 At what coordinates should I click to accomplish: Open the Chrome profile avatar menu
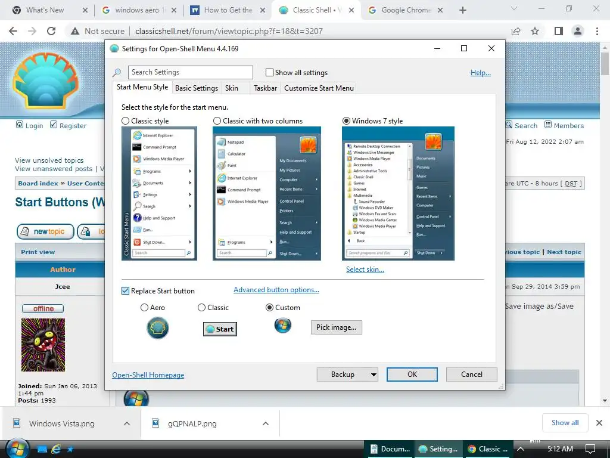578,31
